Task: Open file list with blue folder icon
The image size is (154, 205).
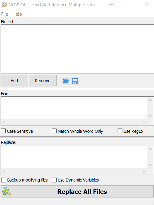Action: 66,81
